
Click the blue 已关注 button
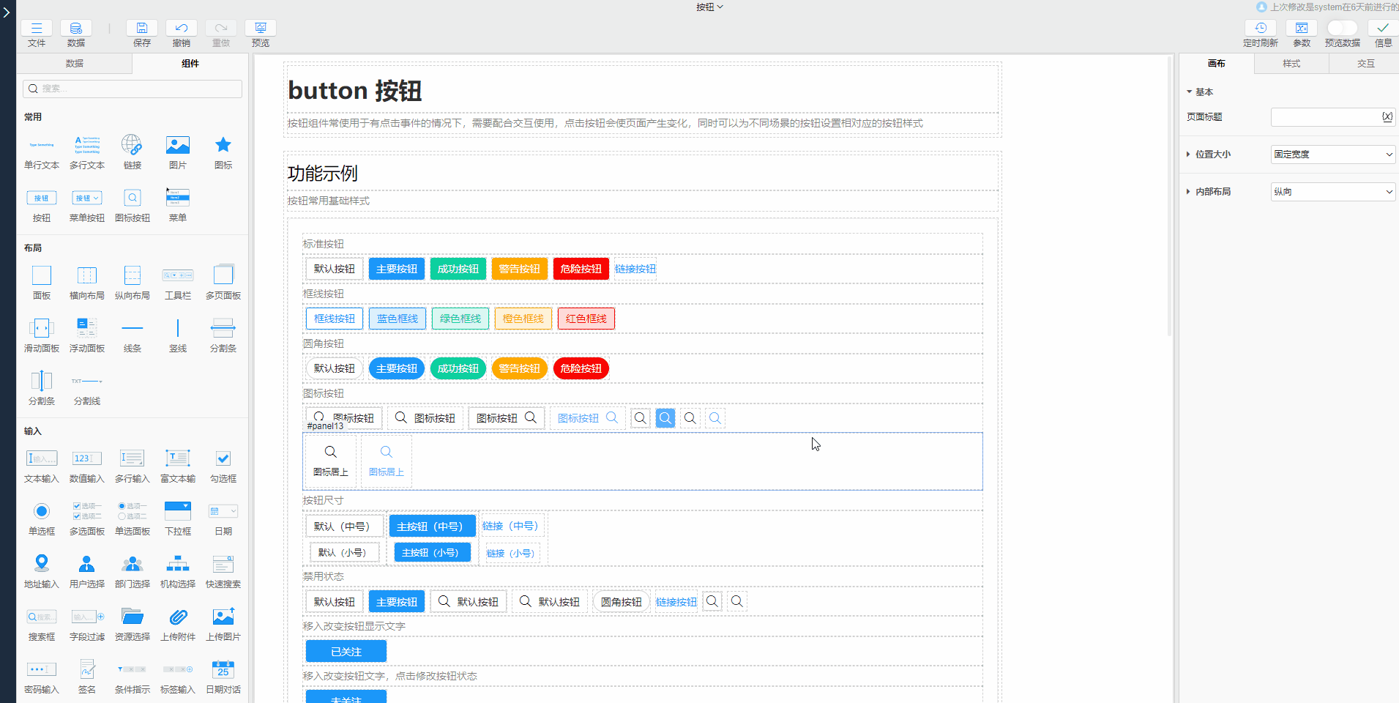click(x=346, y=651)
